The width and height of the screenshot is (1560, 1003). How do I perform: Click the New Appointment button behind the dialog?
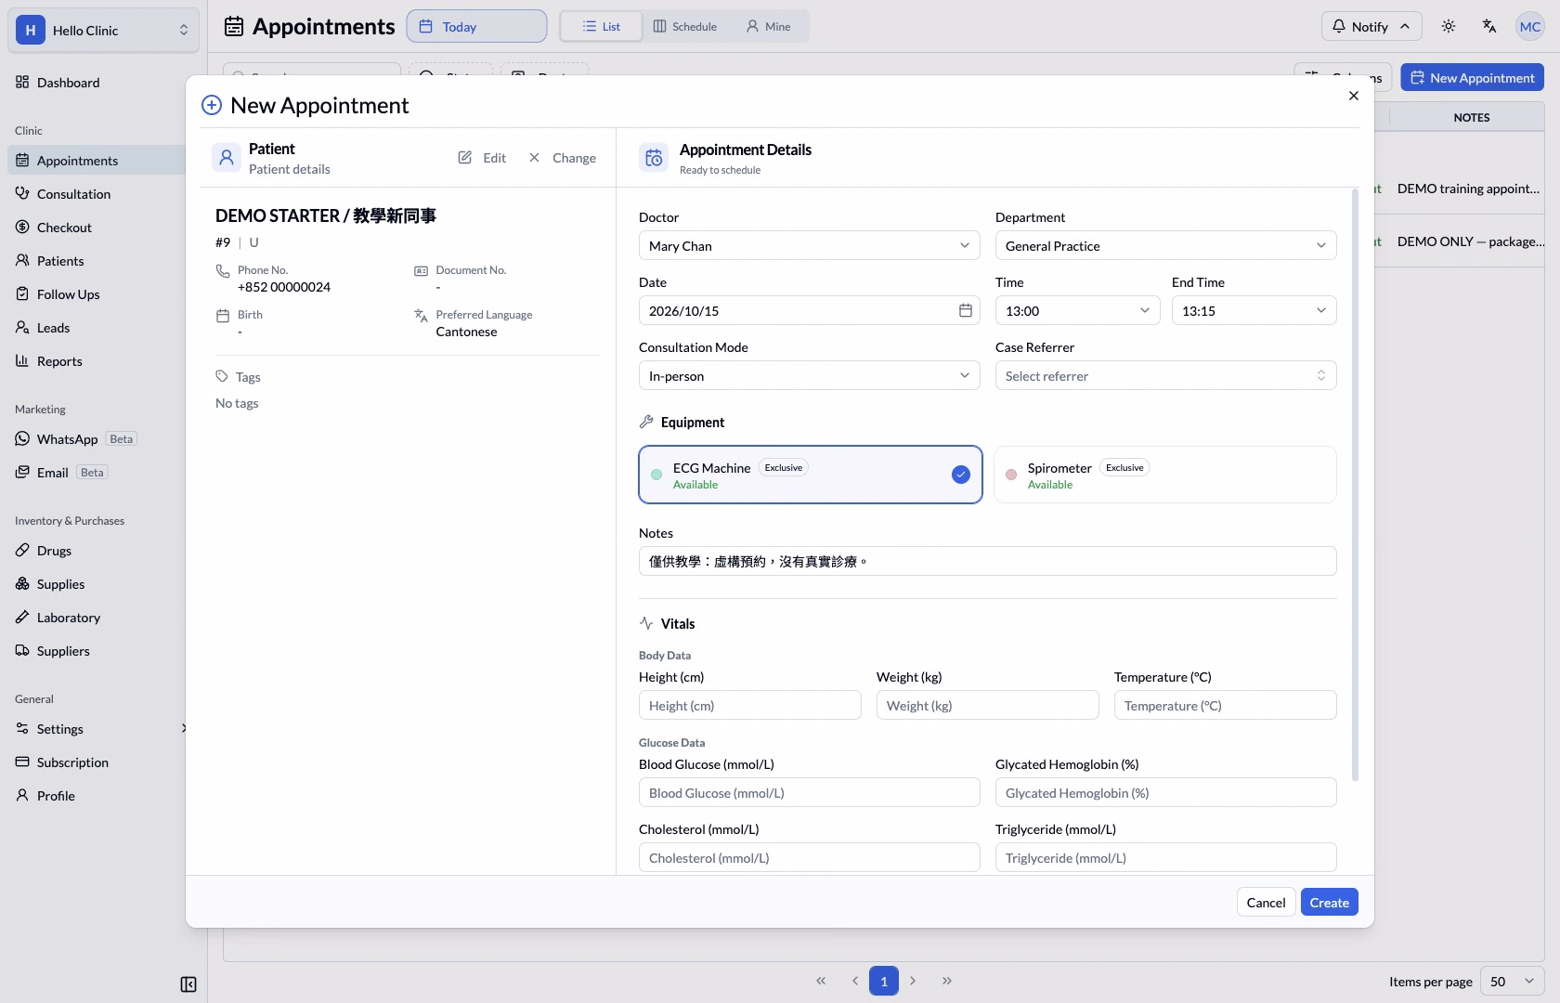point(1473,77)
